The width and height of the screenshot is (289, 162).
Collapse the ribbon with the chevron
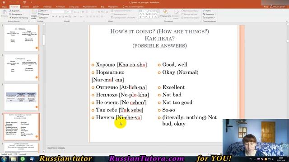(287, 21)
